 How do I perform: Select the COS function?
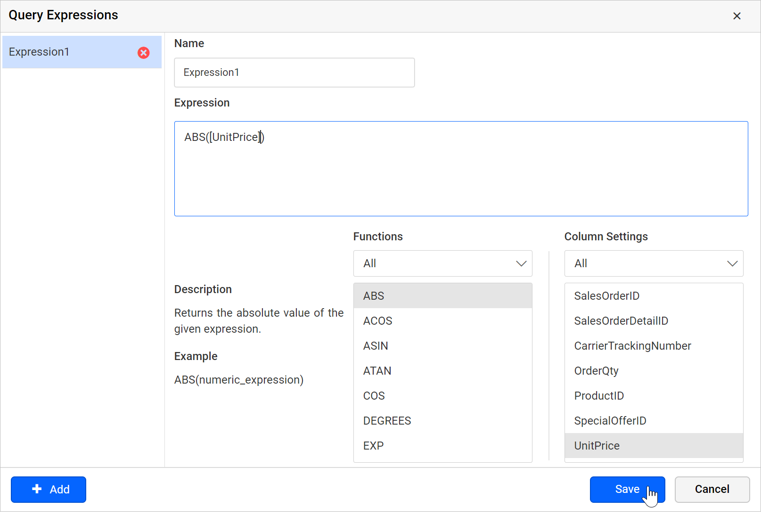[443, 396]
